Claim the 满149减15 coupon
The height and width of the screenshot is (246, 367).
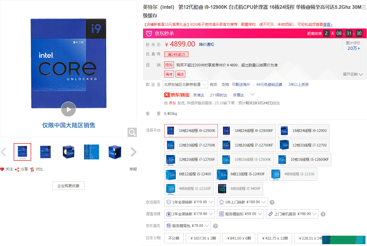[176, 55]
